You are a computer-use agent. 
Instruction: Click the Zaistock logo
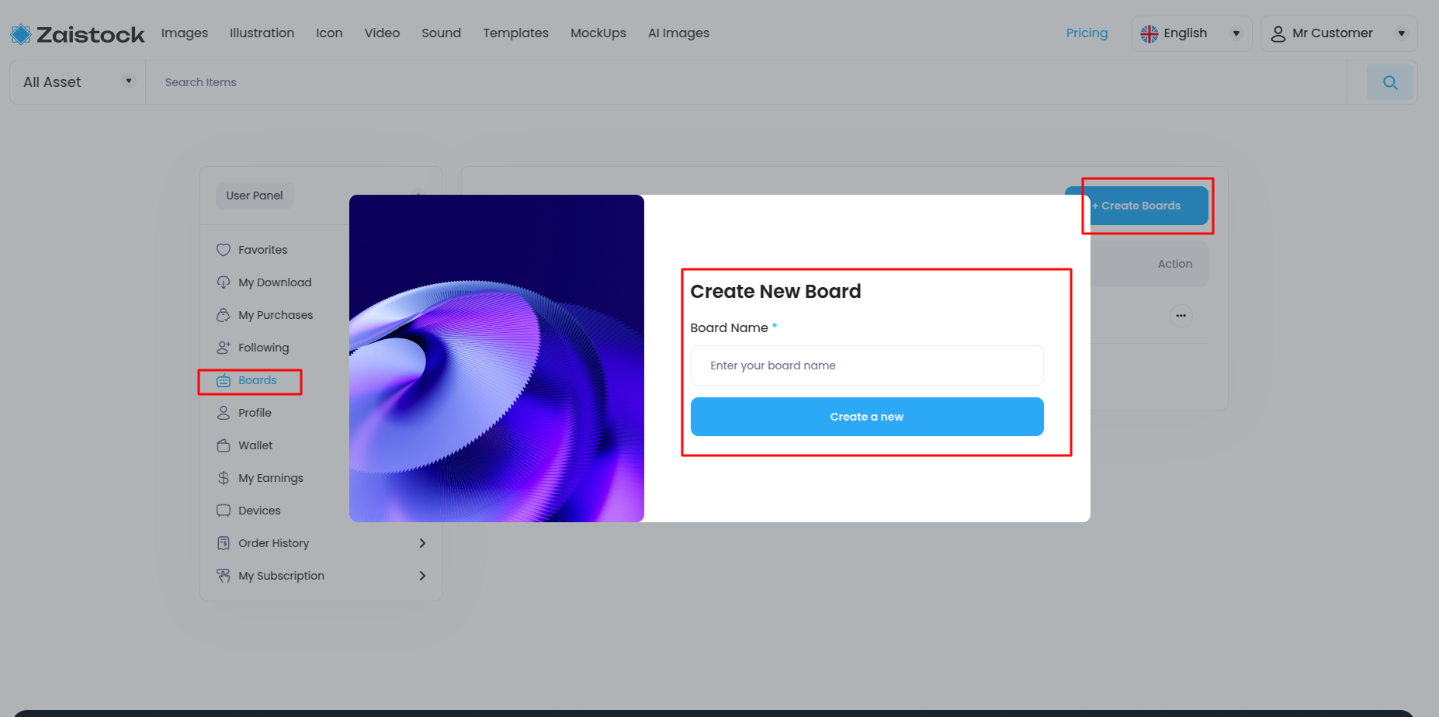pyautogui.click(x=78, y=34)
